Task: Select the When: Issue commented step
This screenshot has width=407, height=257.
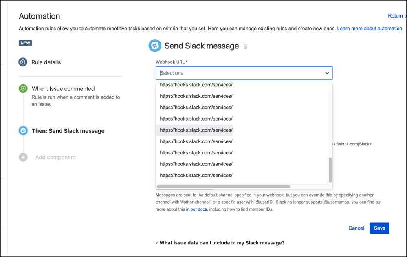Action: click(63, 89)
